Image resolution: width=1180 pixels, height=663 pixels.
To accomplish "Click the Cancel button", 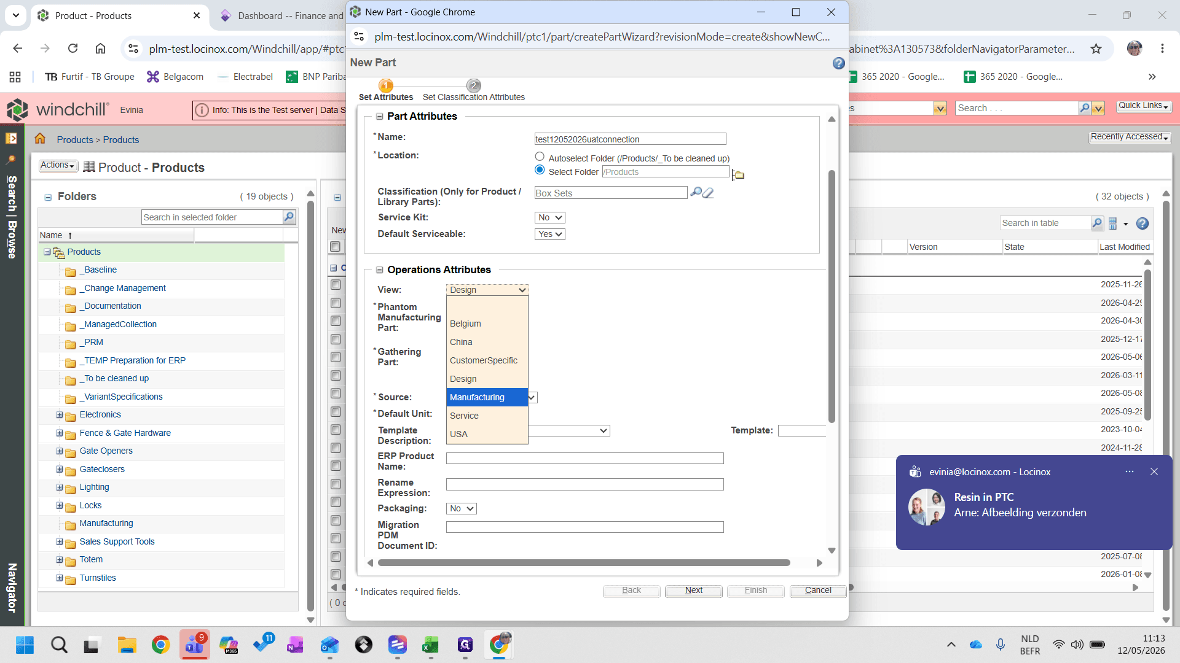I will coord(818,591).
